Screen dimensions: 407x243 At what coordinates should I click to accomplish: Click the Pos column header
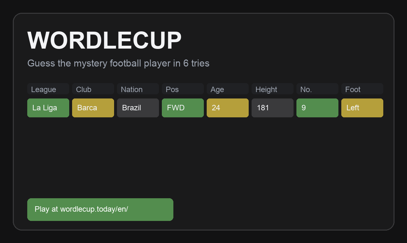click(x=183, y=89)
